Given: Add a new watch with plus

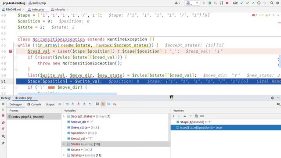Looking at the screenshot, I should (173, 116).
